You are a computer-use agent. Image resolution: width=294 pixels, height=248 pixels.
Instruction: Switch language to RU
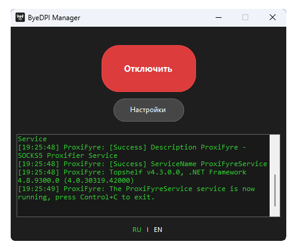click(x=137, y=230)
